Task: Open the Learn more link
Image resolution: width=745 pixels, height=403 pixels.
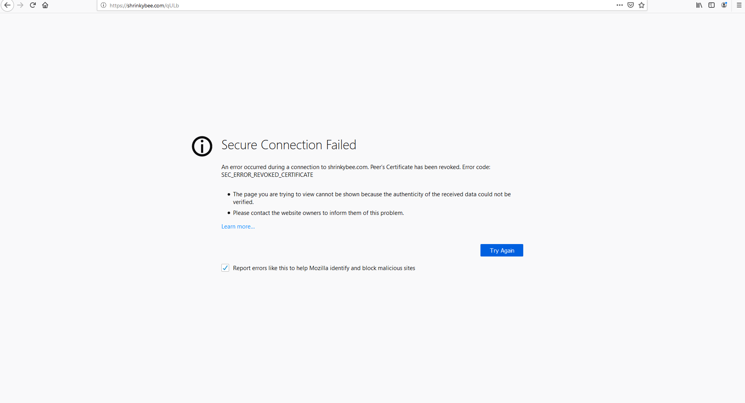Action: coord(238,226)
